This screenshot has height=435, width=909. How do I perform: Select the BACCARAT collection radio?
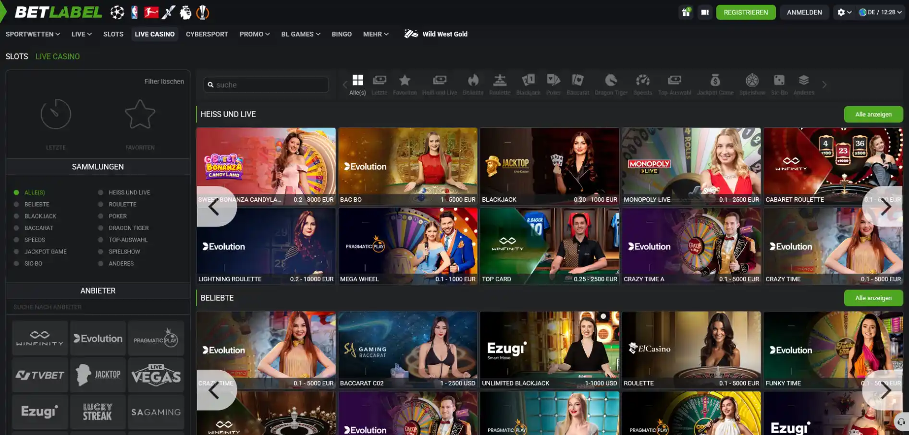(16, 228)
